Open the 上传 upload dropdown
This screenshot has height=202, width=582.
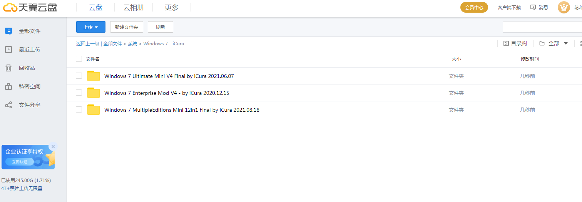click(91, 27)
